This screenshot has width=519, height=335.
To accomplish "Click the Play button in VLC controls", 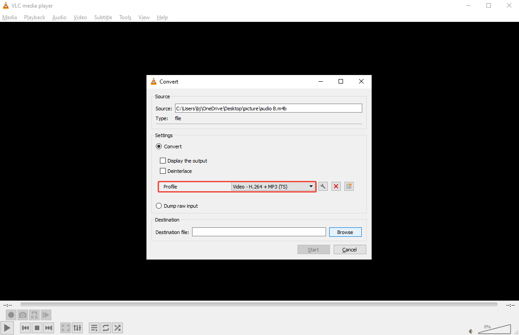I will pos(7,328).
